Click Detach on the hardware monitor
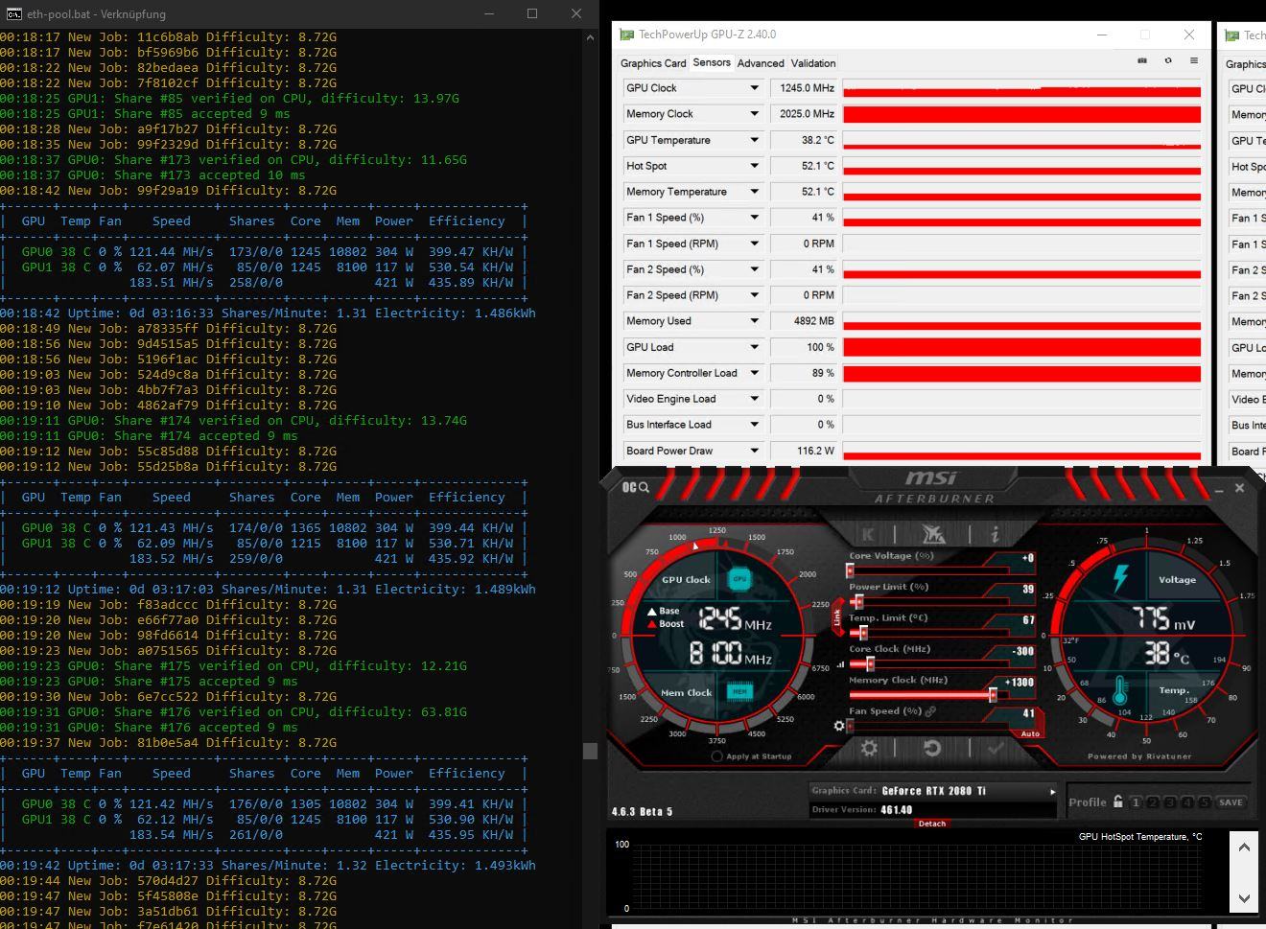 [x=931, y=823]
